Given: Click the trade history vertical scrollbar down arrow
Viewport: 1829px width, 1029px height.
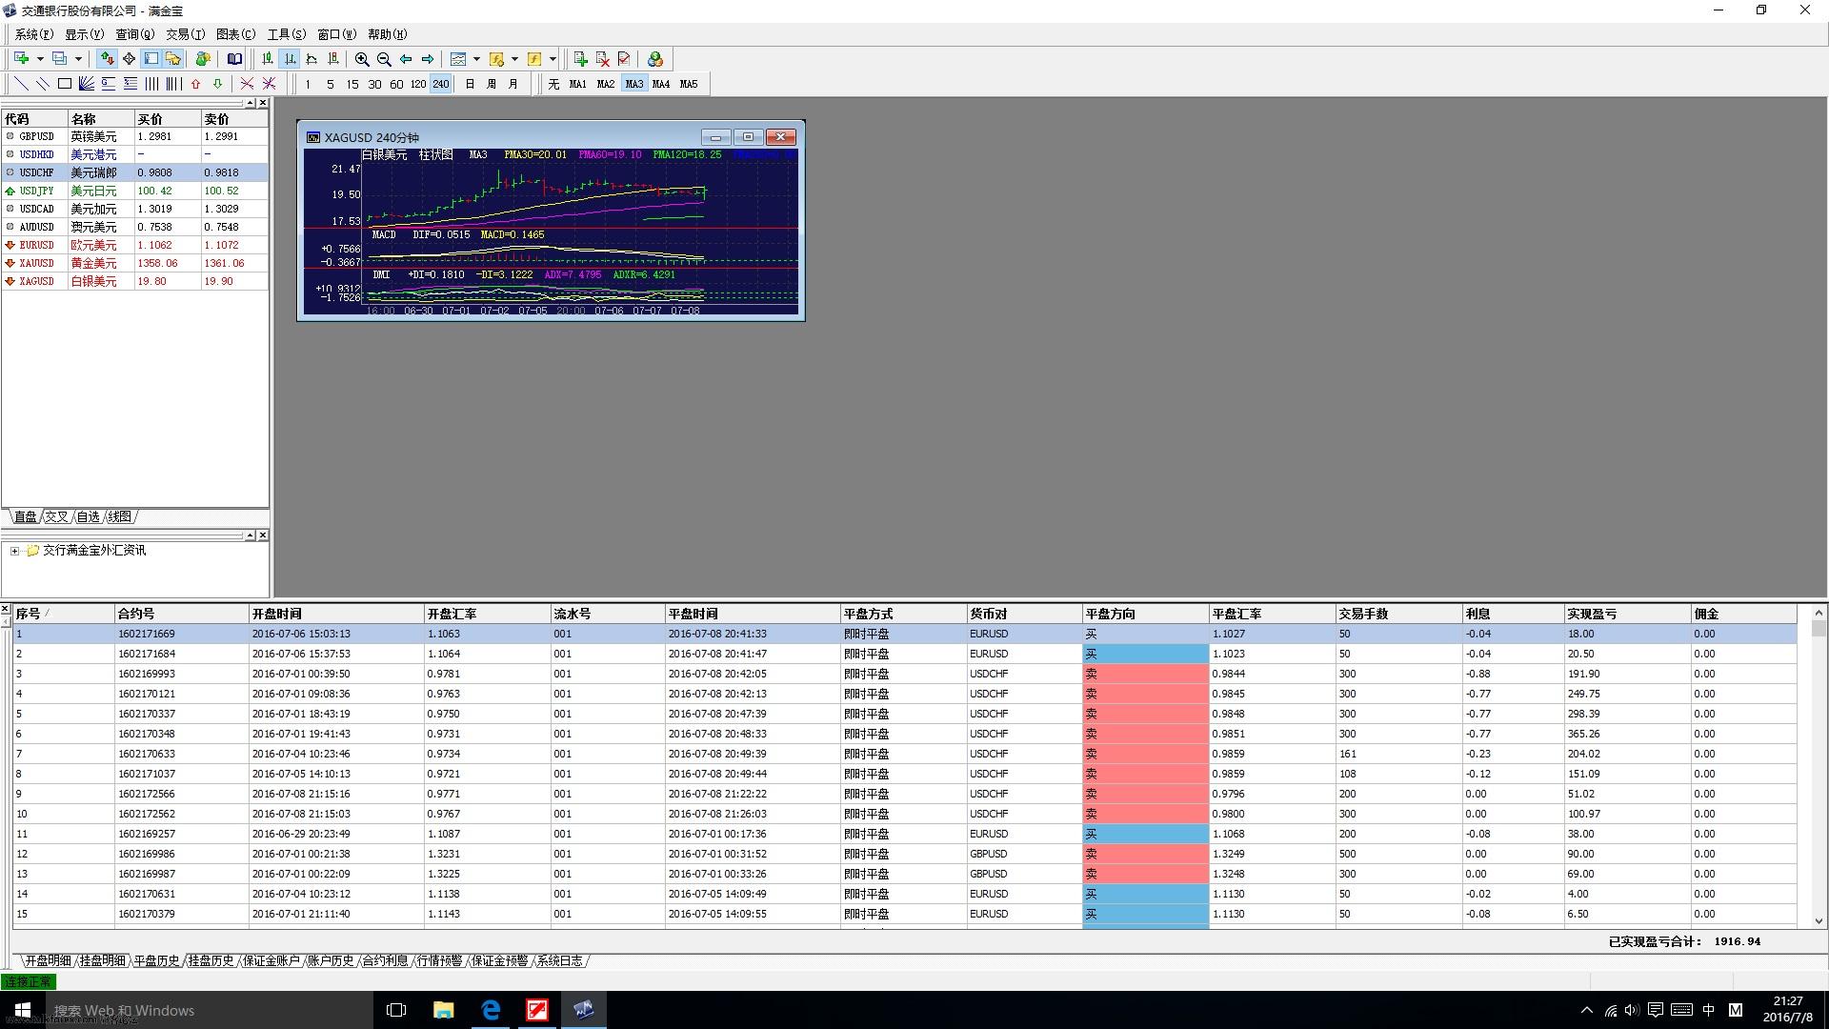Looking at the screenshot, I should click(x=1819, y=920).
